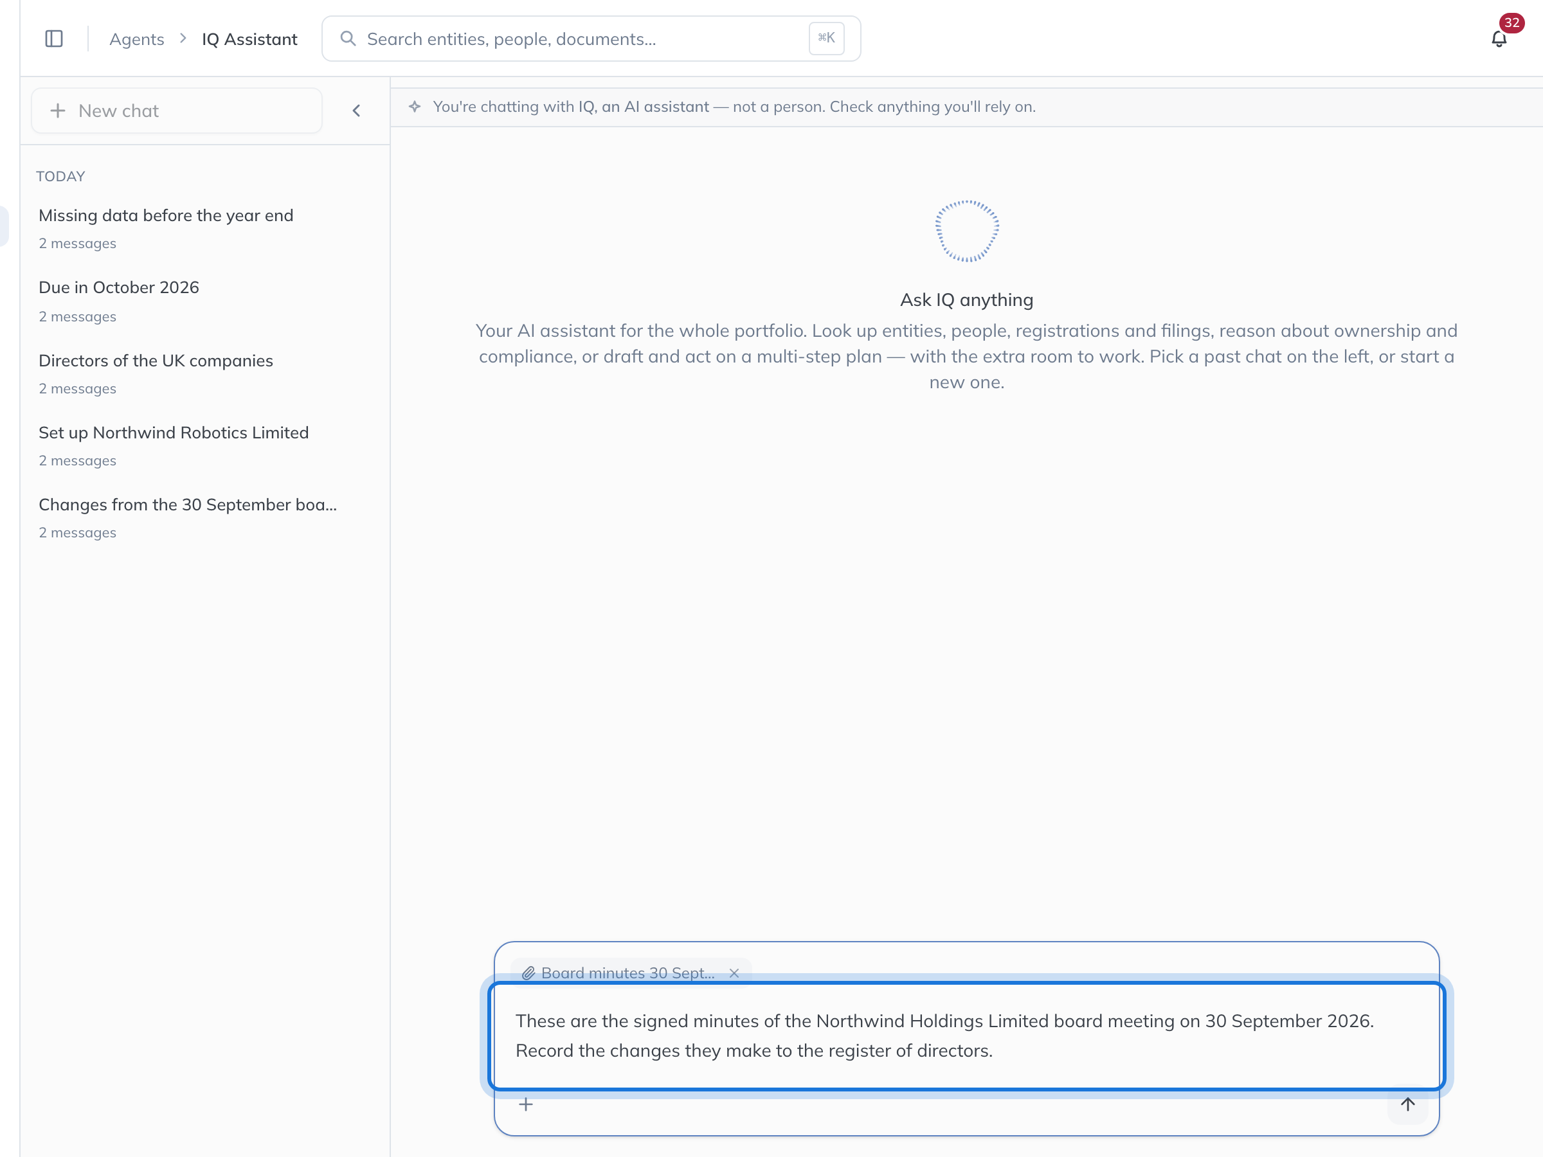Go to Agents breadcrumb

pos(137,39)
